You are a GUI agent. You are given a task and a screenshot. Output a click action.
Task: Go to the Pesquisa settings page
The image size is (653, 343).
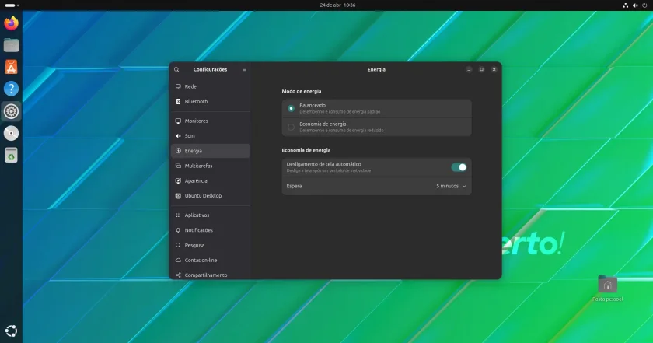coord(211,245)
